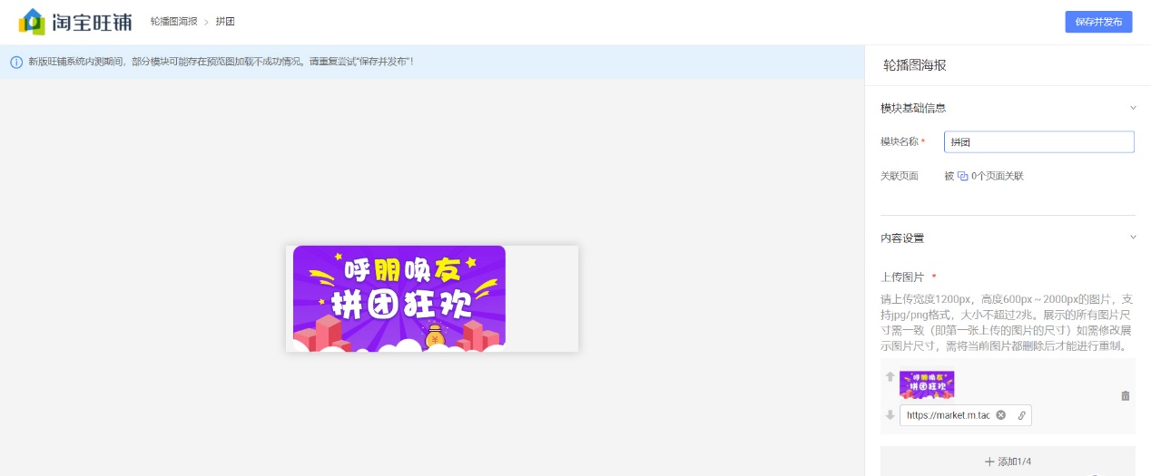Select the uploaded image thumbnail in panel
The image size is (1151, 476).
tap(927, 384)
